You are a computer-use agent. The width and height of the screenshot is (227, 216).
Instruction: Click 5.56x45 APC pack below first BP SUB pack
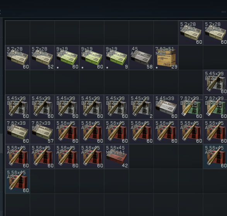pyautogui.click(x=191, y=132)
